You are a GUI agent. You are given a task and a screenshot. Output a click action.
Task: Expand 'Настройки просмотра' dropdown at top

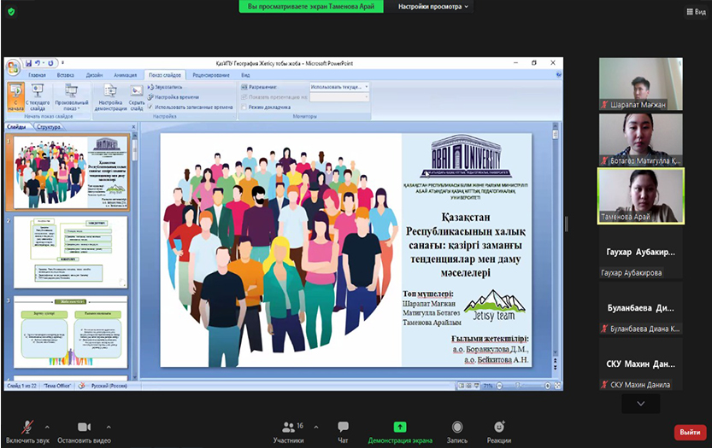(x=433, y=6)
